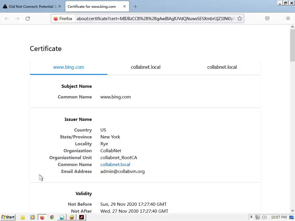Click the Firefox taskbar button
This screenshot has width=295, height=221.
(42, 218)
